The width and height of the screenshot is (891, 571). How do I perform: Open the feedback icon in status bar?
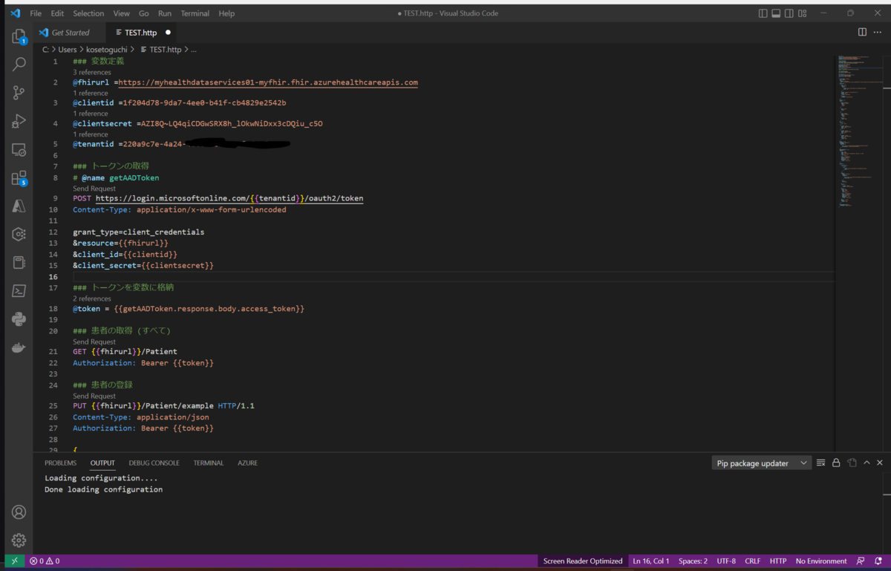pyautogui.click(x=861, y=561)
